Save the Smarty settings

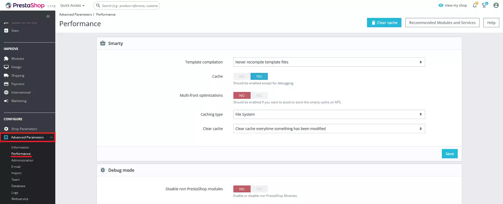tap(450, 154)
